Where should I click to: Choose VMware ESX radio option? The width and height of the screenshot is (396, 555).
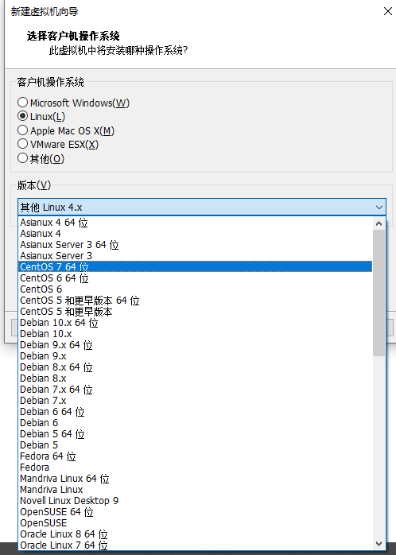(x=22, y=144)
